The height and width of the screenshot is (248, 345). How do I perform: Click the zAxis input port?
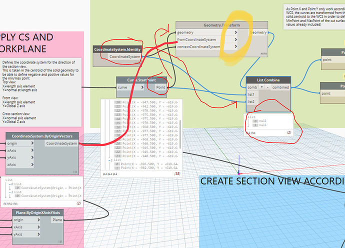tap(19, 164)
